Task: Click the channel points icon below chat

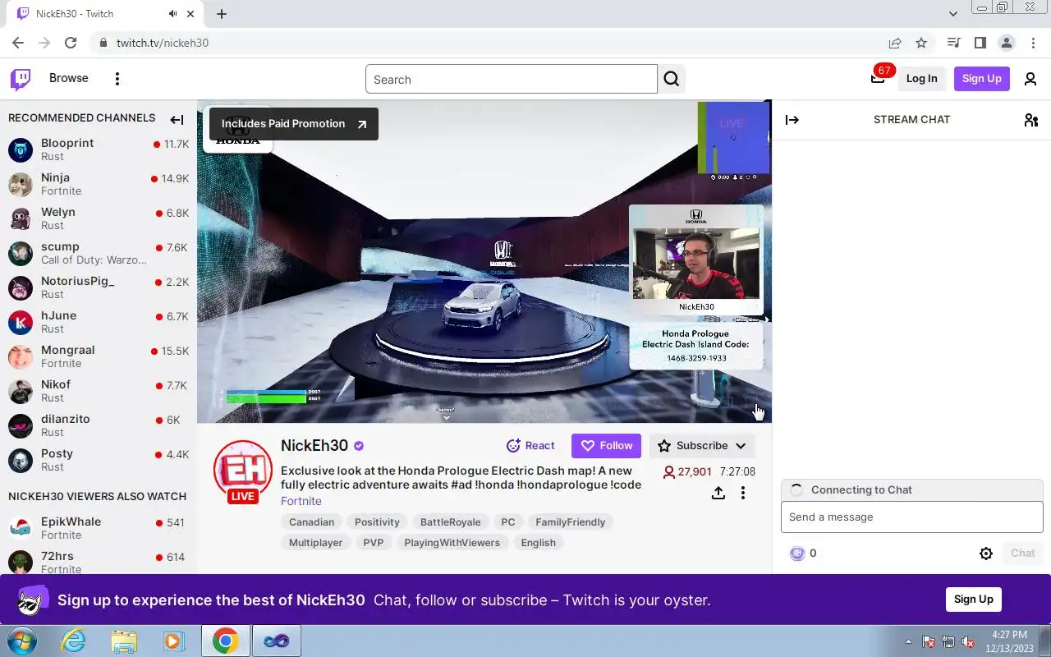Action: point(797,554)
